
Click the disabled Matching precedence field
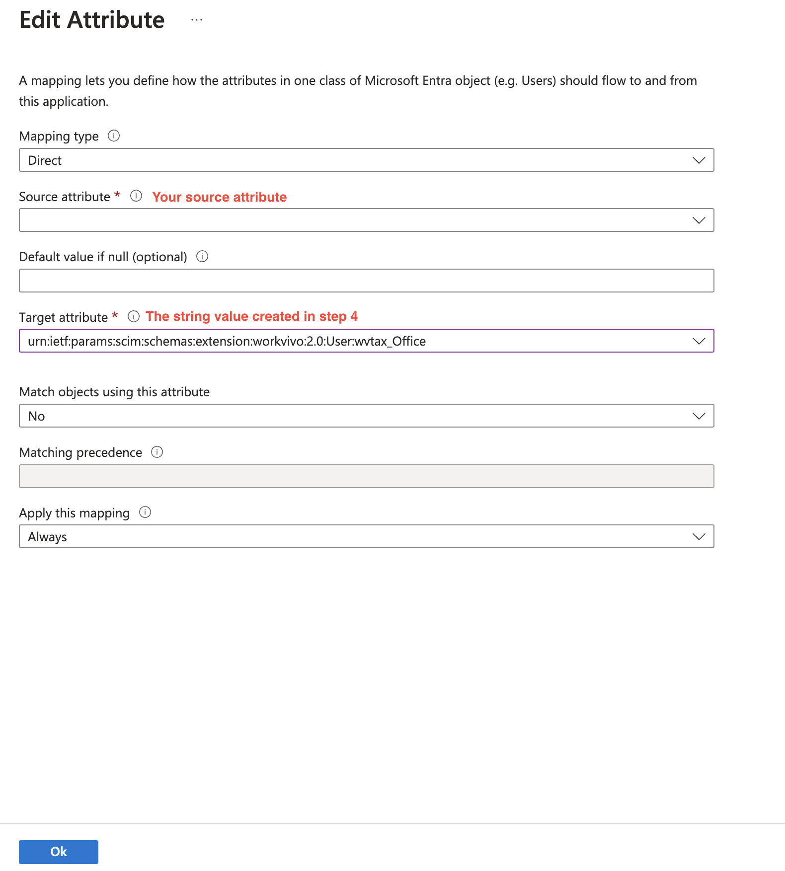tap(367, 476)
